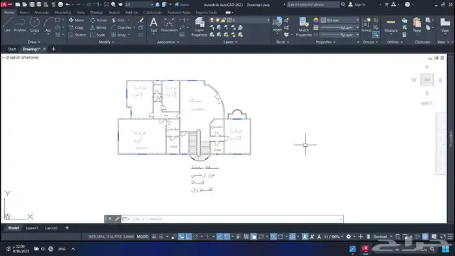The height and width of the screenshot is (256, 455).
Task: Click the Rotate tool
Action: coord(99,20)
